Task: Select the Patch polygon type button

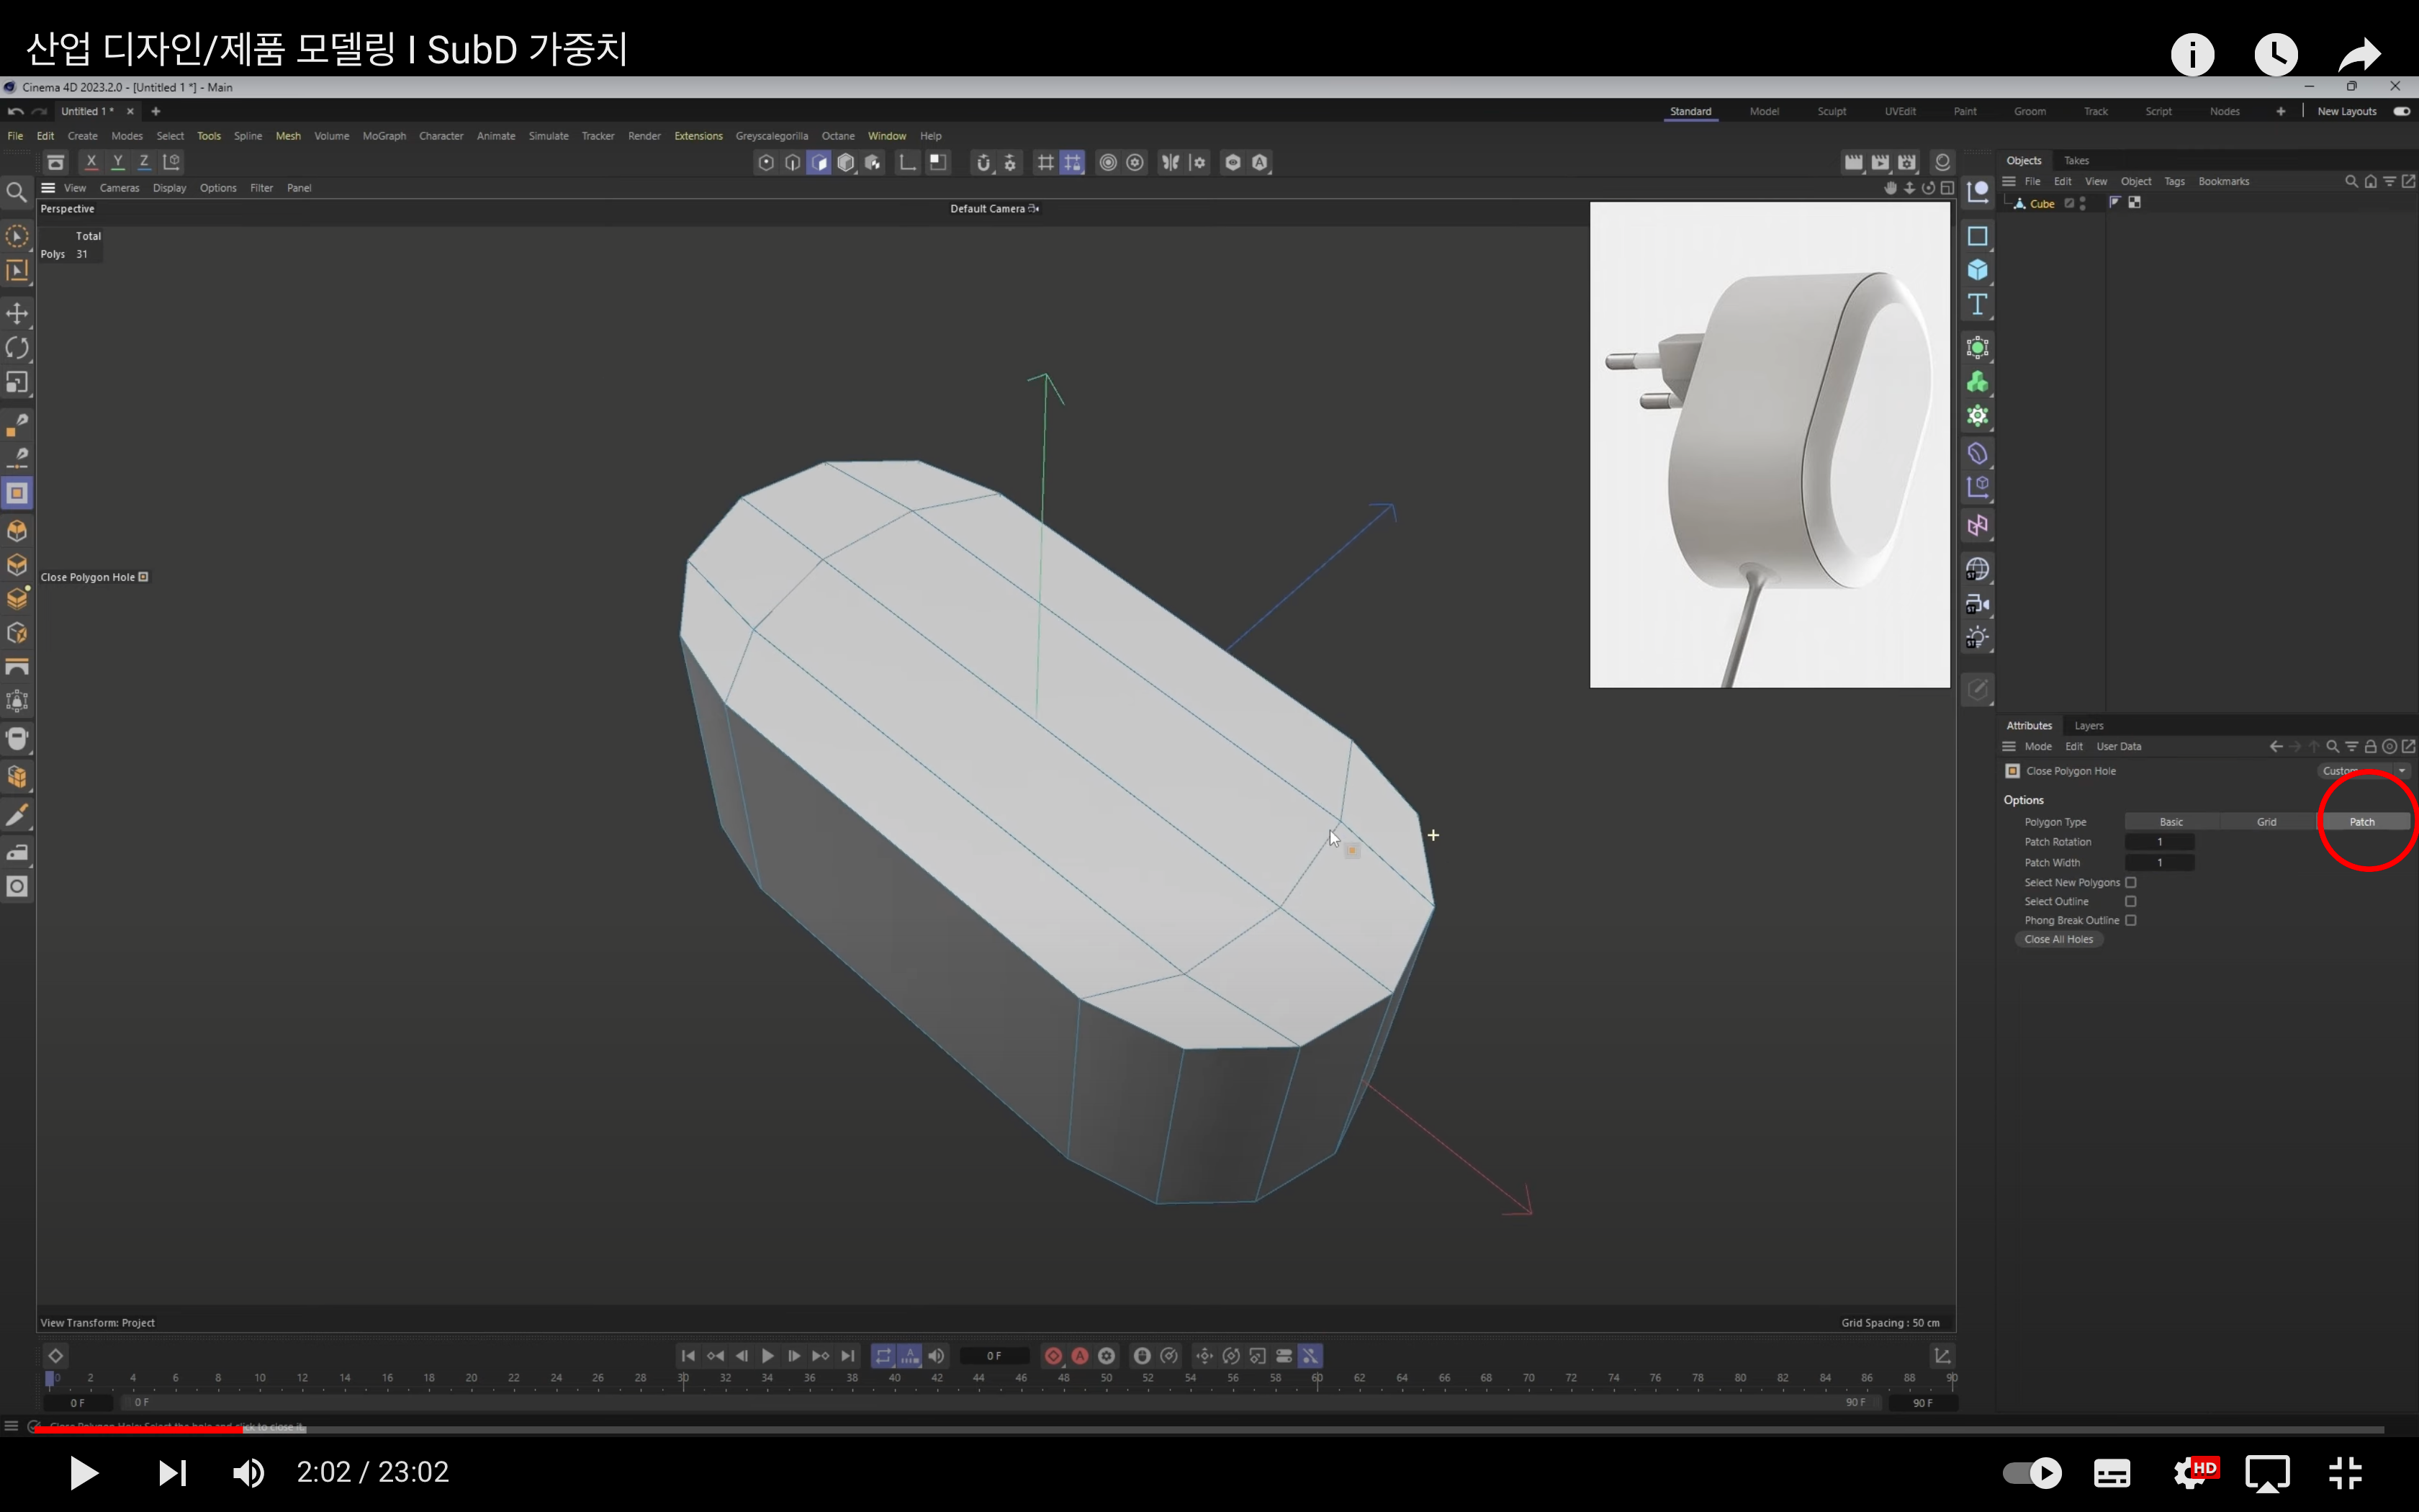Action: pyautogui.click(x=2364, y=821)
